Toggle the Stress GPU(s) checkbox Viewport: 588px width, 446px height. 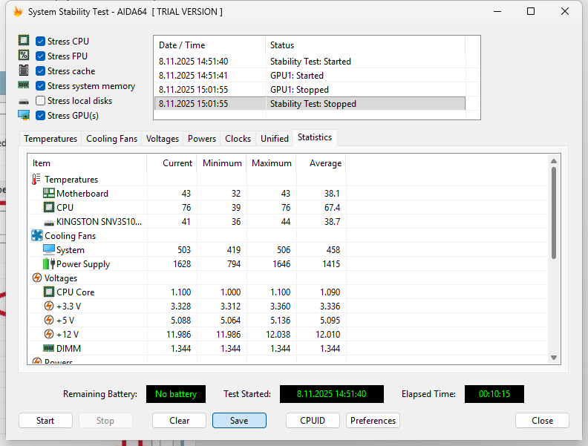click(41, 116)
